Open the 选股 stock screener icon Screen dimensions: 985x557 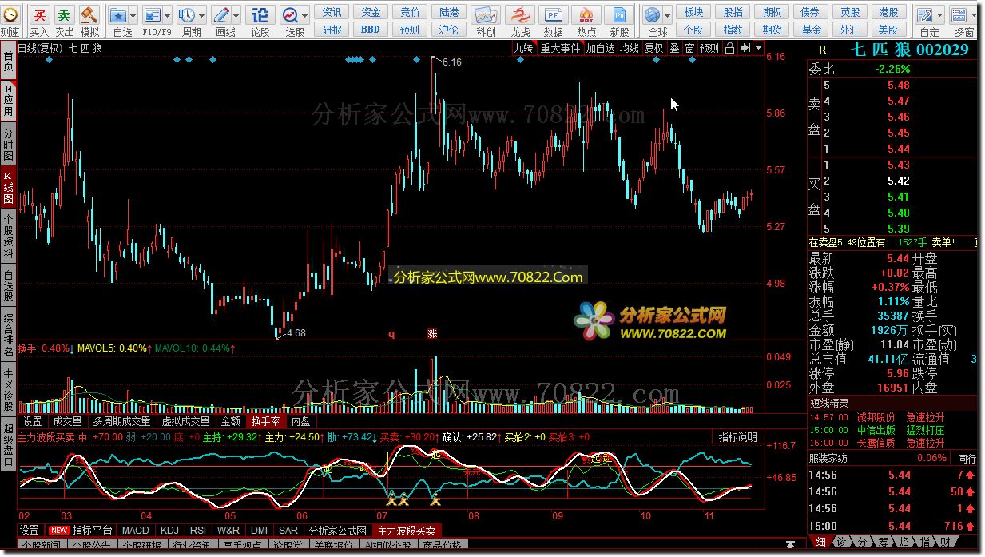[290, 14]
